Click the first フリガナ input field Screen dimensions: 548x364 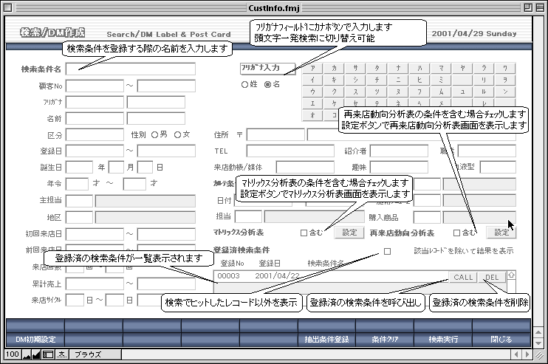[x=95, y=103]
